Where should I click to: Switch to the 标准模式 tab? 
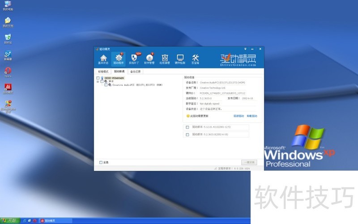[103, 71]
